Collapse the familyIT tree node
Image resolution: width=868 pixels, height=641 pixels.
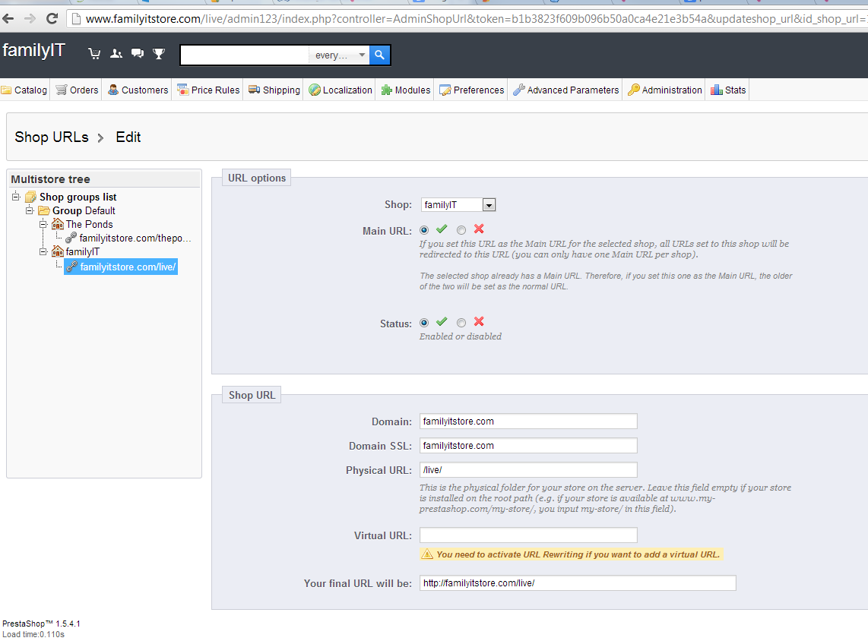(x=43, y=251)
